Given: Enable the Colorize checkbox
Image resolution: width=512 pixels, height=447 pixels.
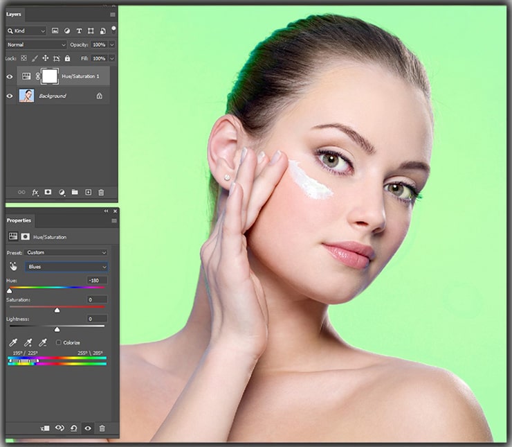Looking at the screenshot, I should pyautogui.click(x=58, y=342).
